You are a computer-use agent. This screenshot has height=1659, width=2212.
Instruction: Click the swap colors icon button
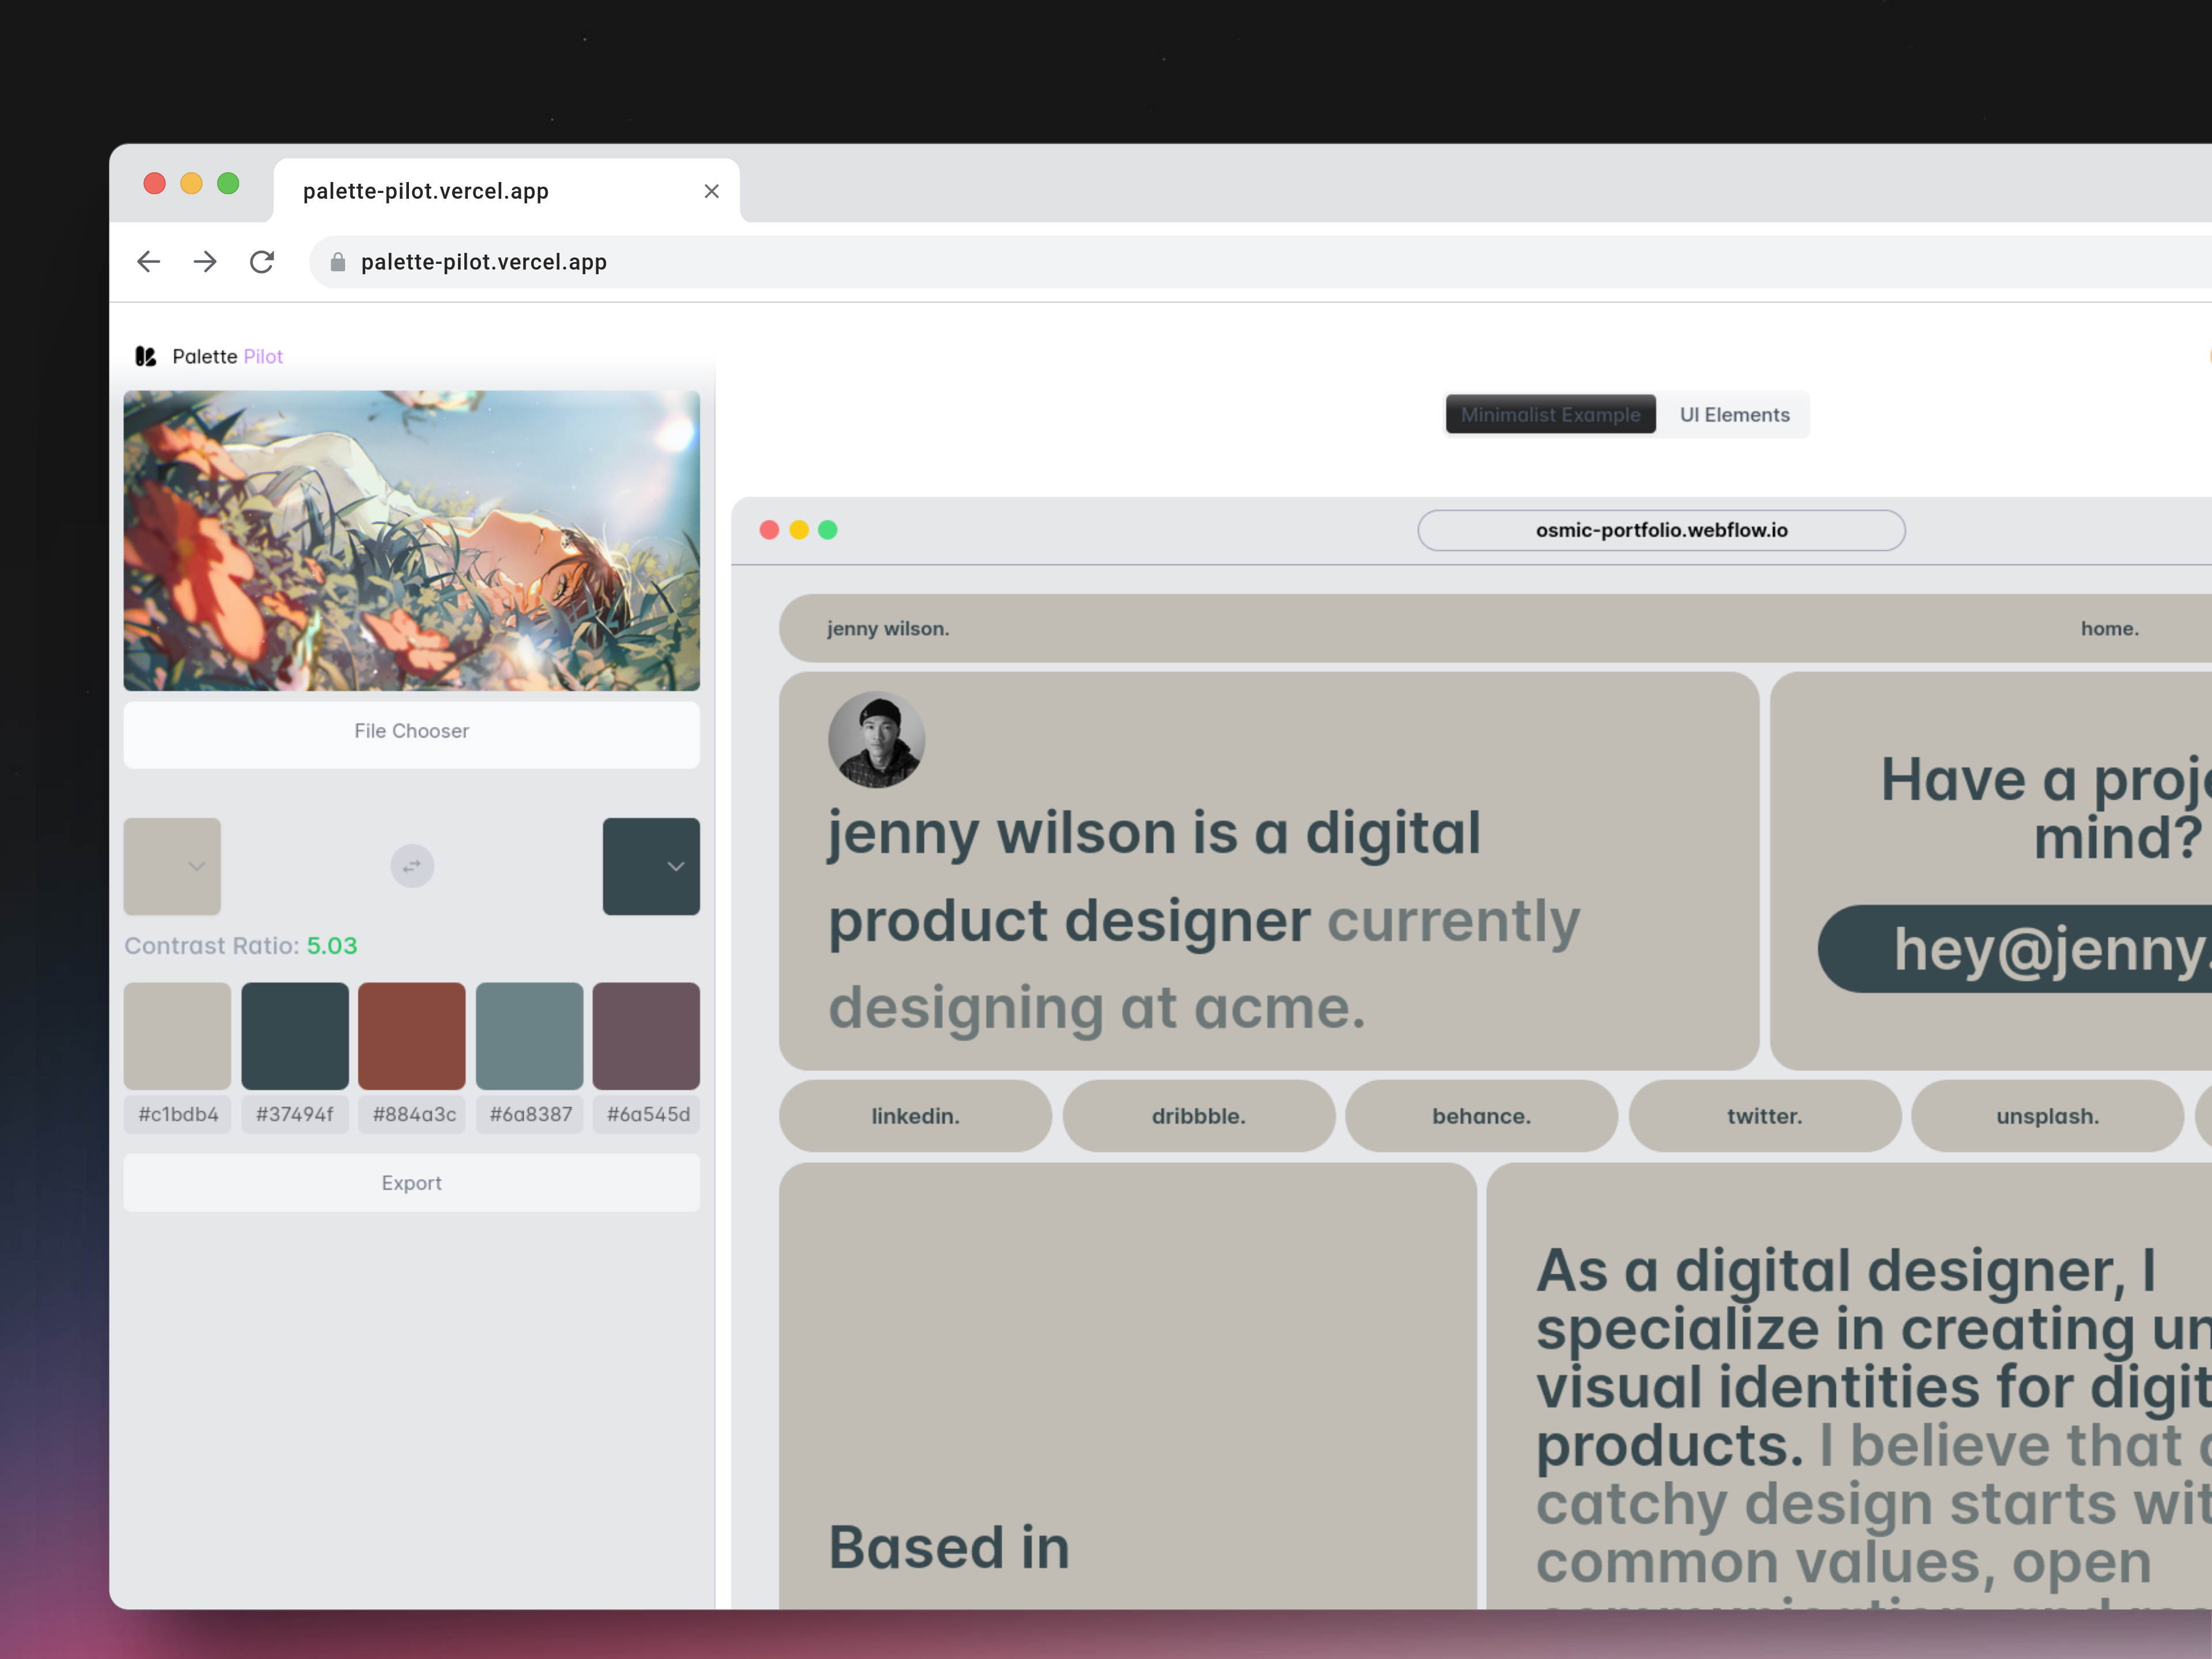412,866
